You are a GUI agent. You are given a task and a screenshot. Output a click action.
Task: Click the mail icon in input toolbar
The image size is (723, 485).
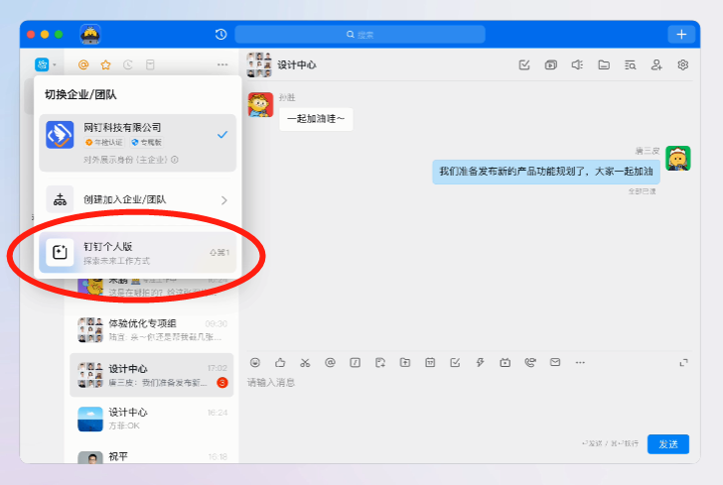pyautogui.click(x=555, y=363)
